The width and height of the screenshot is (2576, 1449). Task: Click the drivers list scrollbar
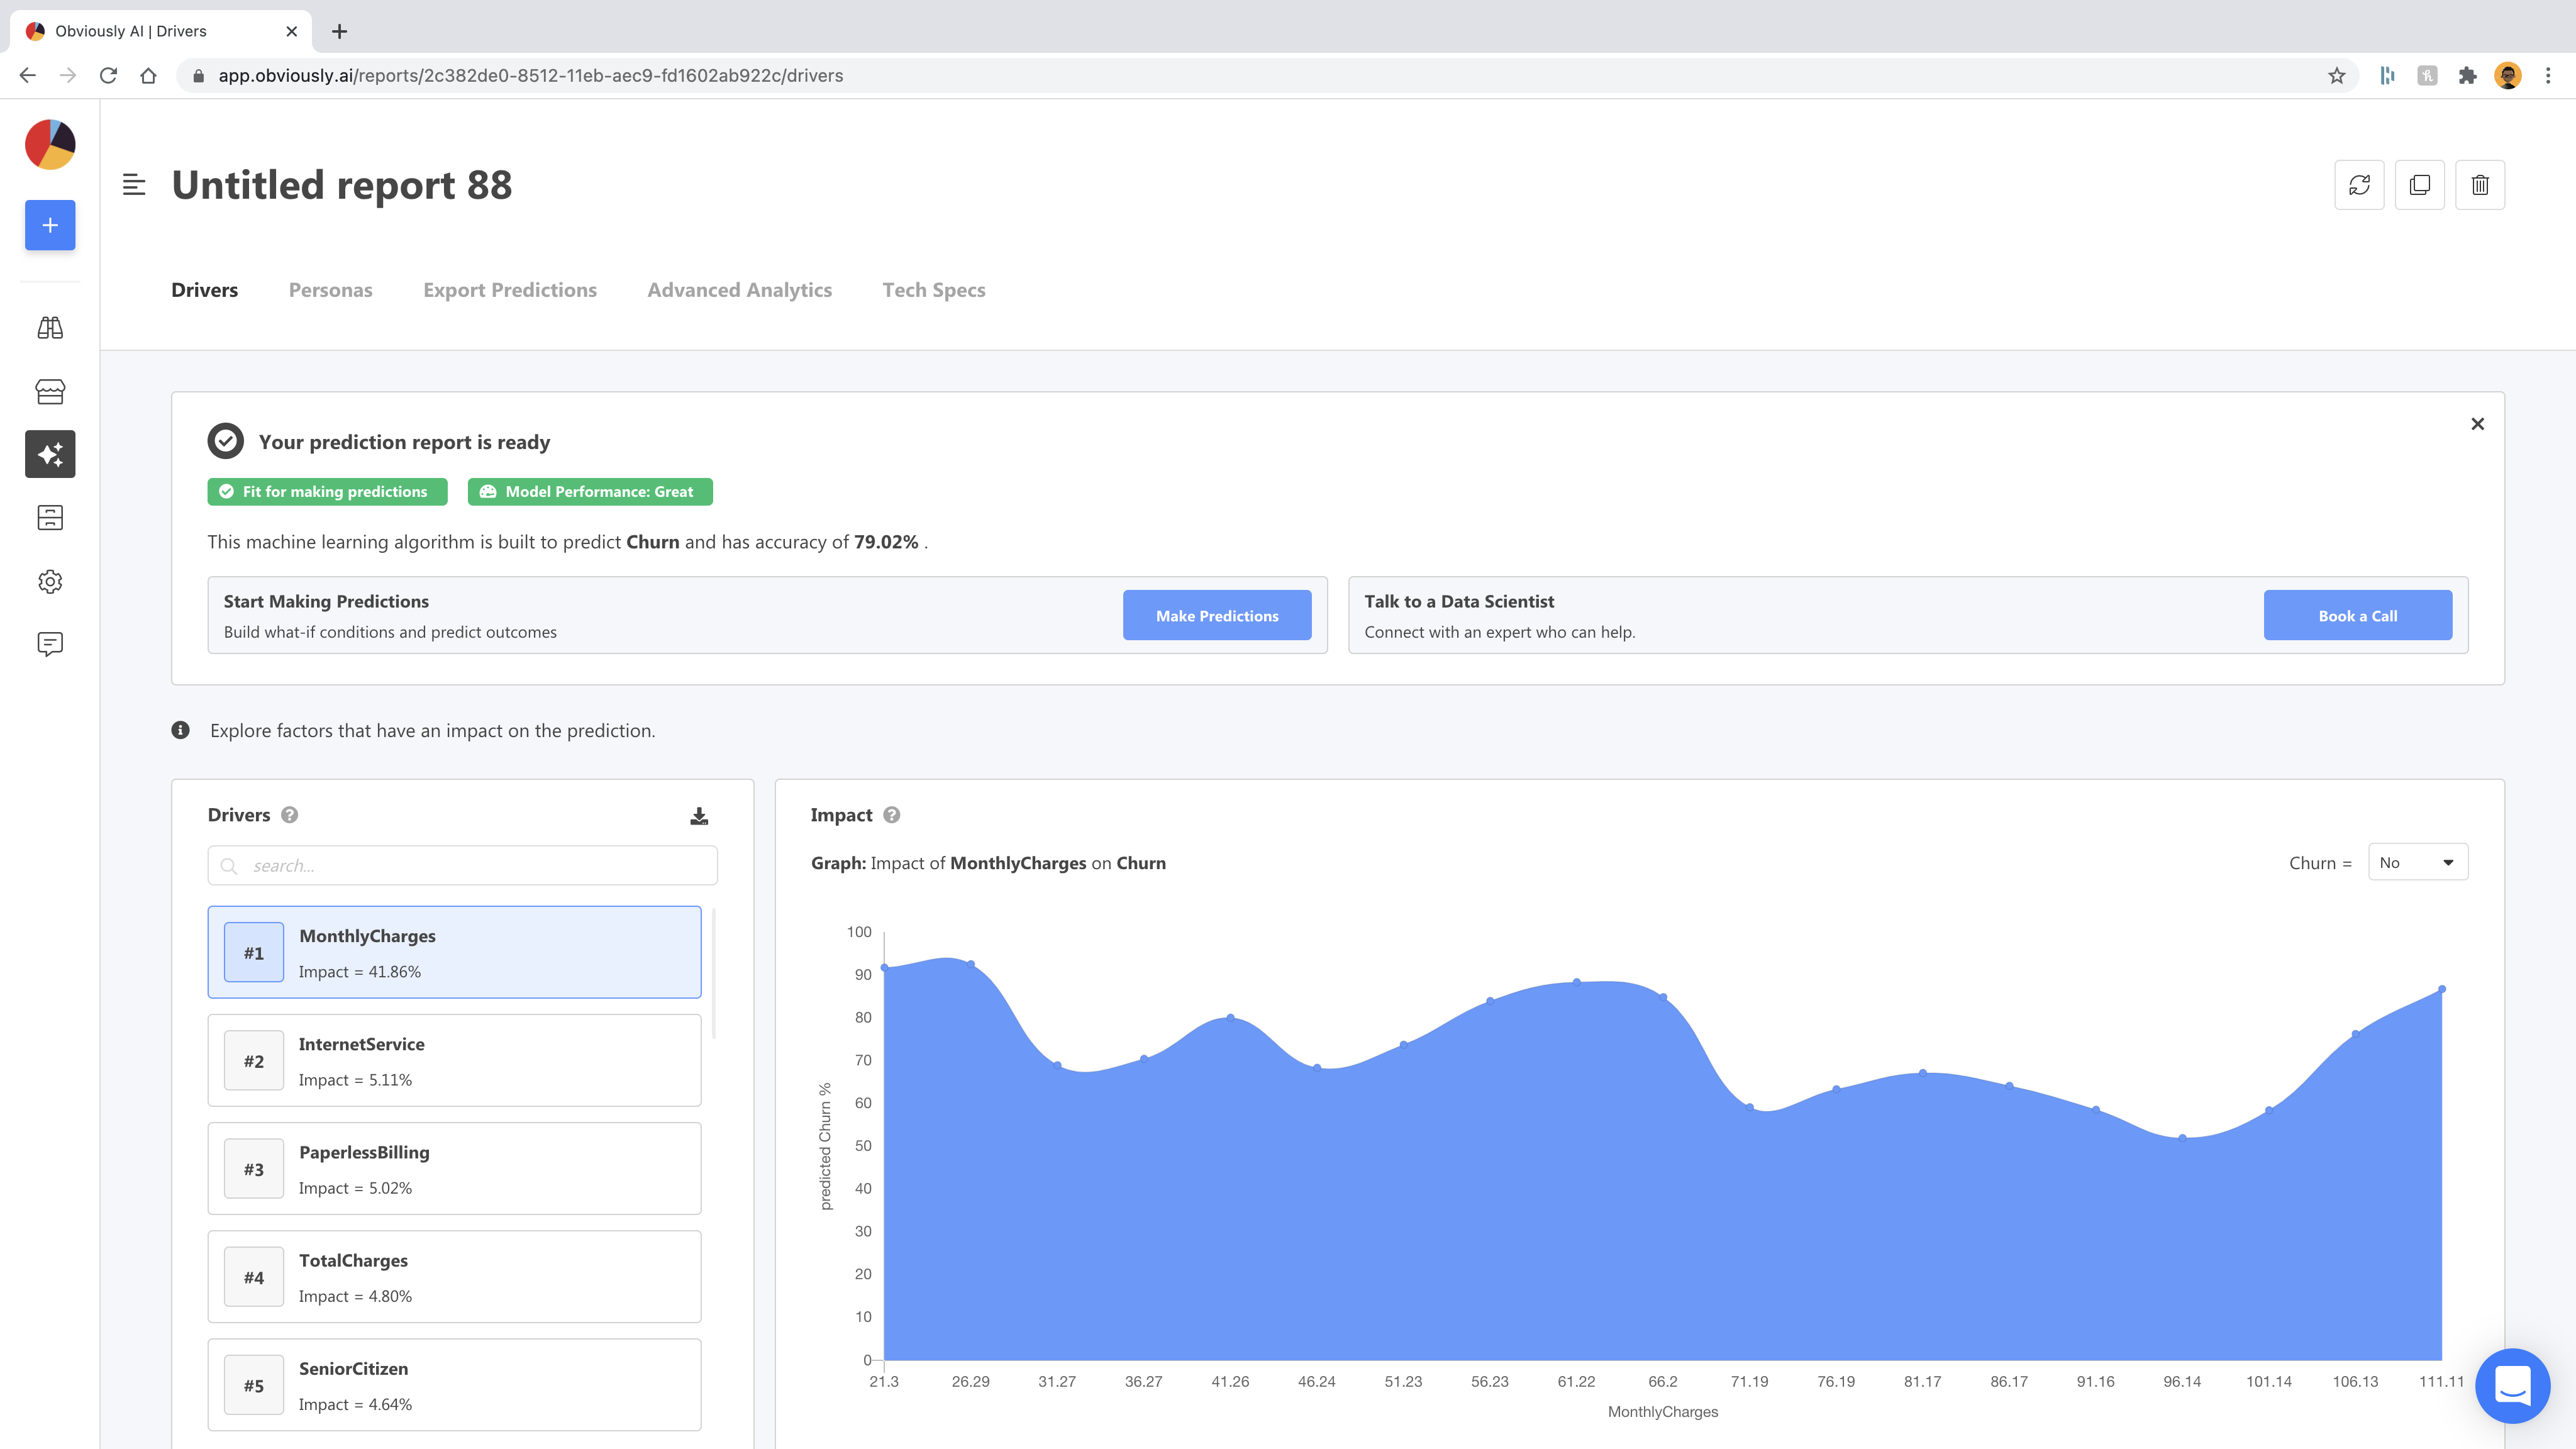tap(714, 973)
